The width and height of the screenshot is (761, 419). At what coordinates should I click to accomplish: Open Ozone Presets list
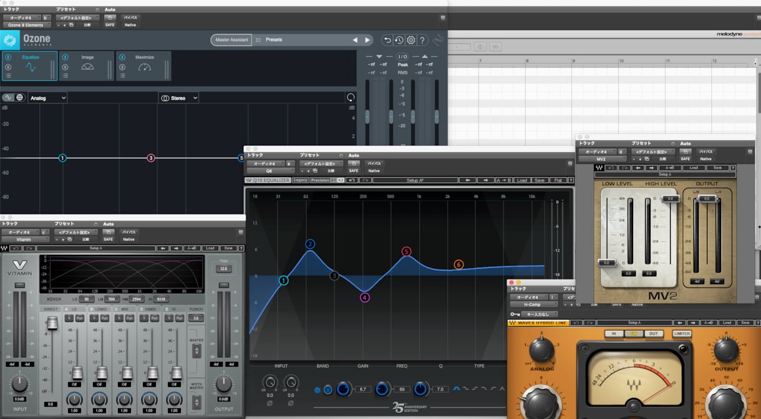273,40
